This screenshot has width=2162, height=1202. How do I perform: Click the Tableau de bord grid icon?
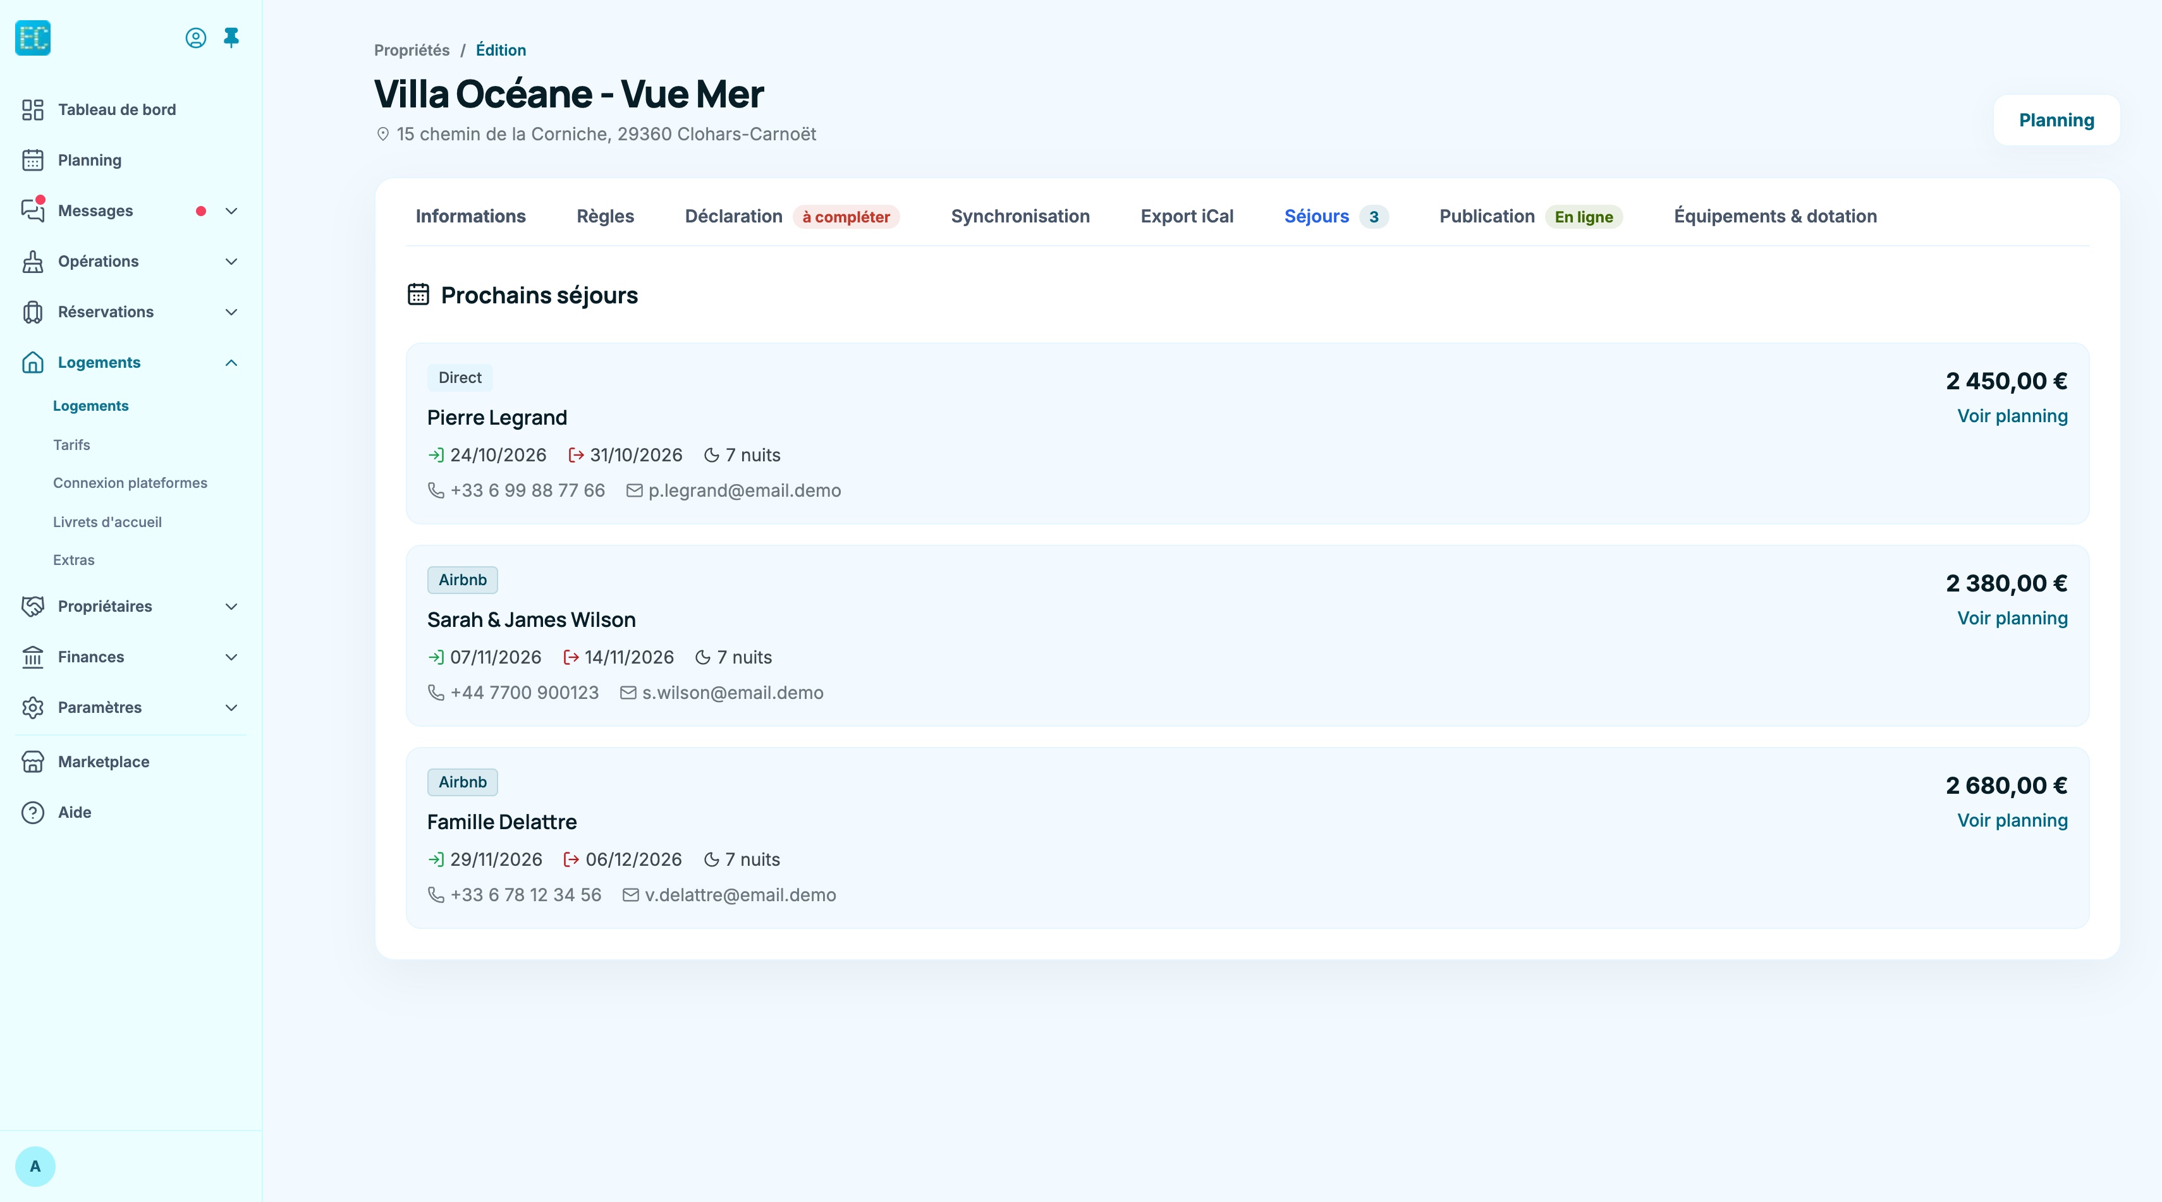[x=33, y=110]
